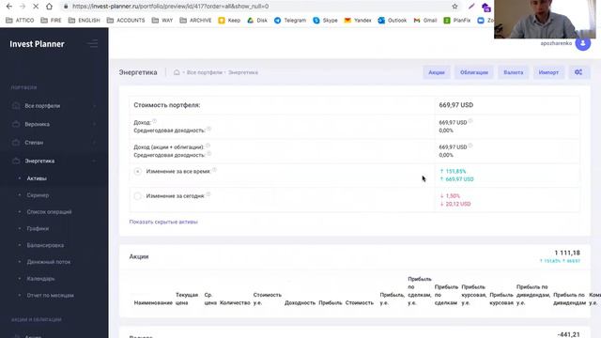Bookmark this page with the star

pyautogui.click(x=455, y=7)
